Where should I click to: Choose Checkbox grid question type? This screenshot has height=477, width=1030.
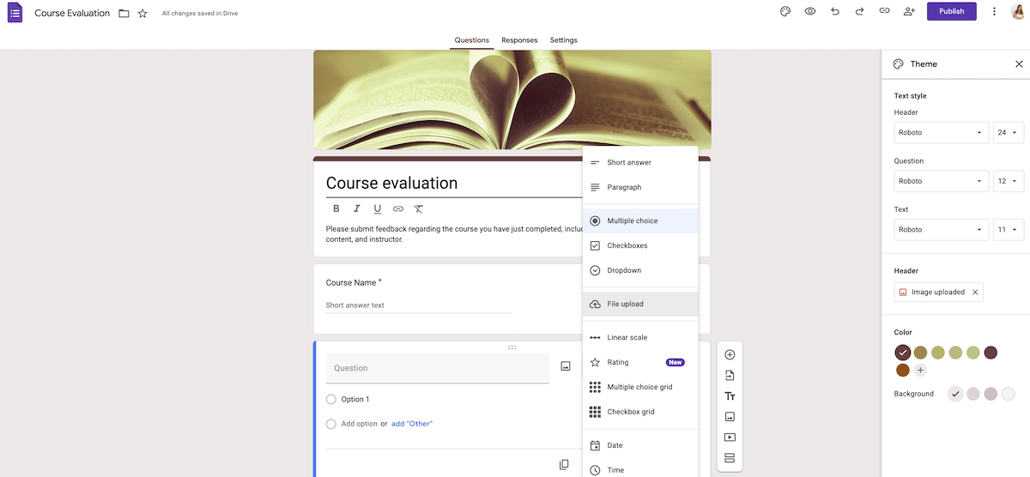click(x=640, y=412)
